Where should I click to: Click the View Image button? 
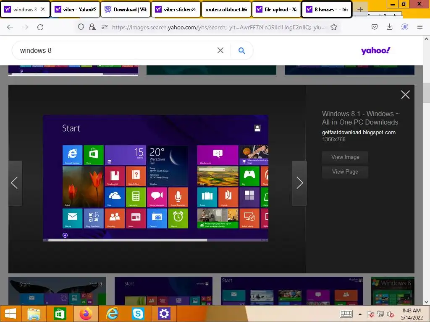(x=345, y=157)
